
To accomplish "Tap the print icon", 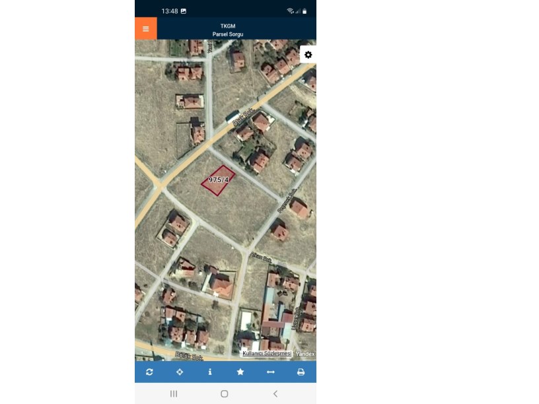I will tap(301, 372).
